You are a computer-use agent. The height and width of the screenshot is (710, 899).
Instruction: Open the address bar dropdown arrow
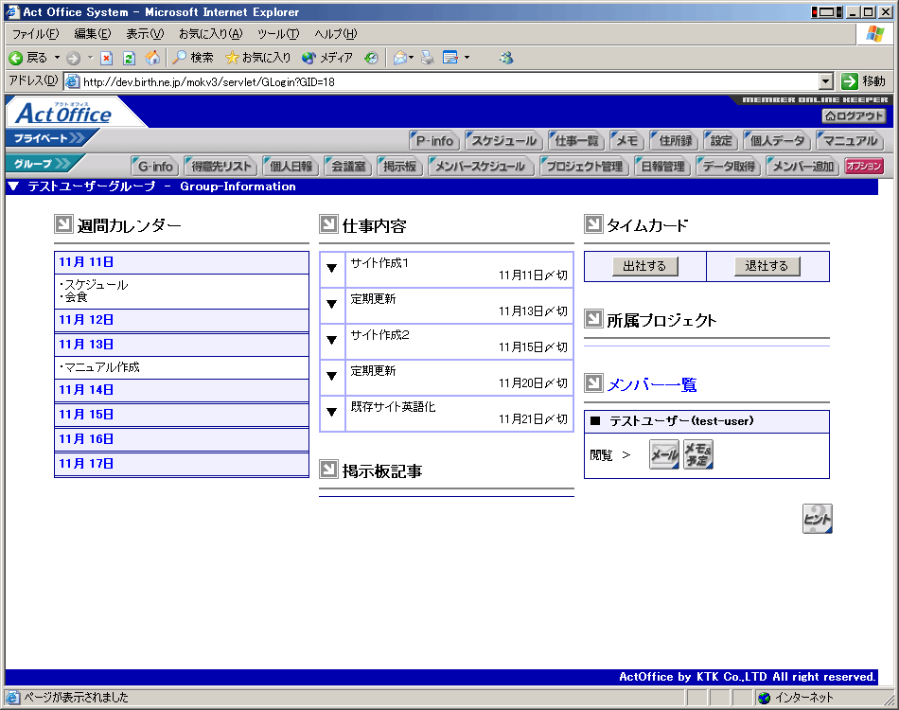[x=825, y=81]
